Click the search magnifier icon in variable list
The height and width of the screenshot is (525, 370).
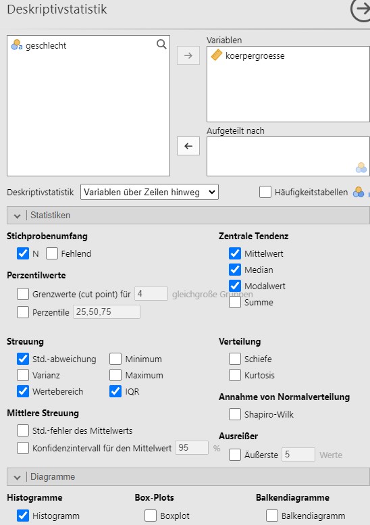[161, 44]
